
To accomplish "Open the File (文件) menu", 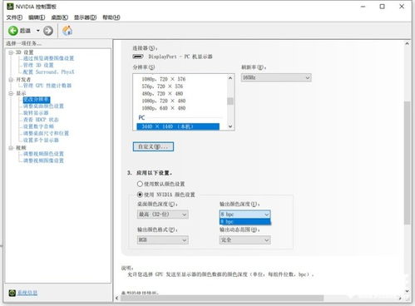I will [14, 17].
